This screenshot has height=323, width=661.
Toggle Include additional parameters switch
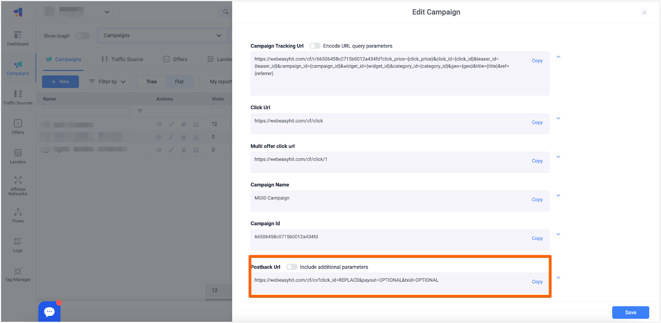coord(292,267)
